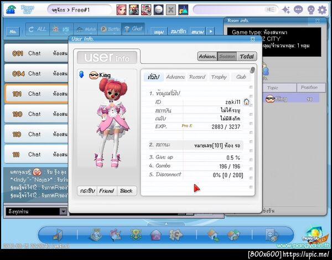Toggle the megaphone switch in purple bar

(271, 9)
